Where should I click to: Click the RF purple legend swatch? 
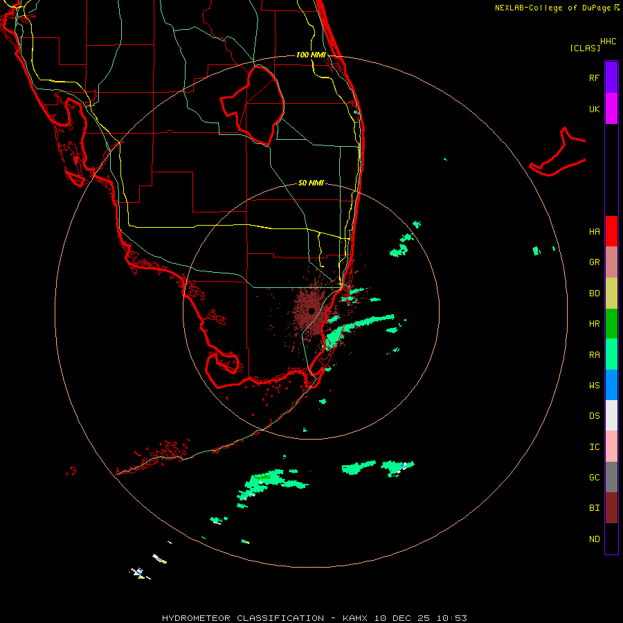[611, 78]
